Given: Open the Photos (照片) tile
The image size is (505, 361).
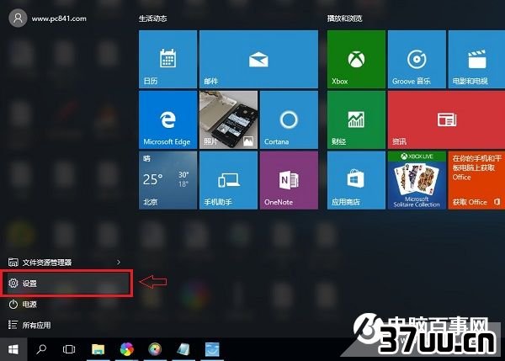Looking at the screenshot, I should coord(228,119).
